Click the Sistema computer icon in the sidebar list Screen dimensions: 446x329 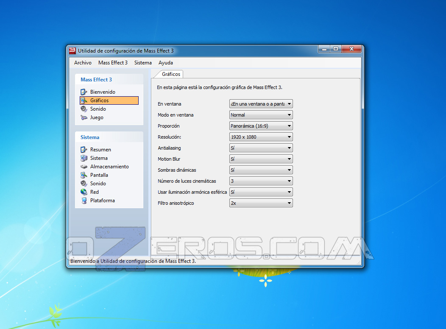click(x=84, y=158)
